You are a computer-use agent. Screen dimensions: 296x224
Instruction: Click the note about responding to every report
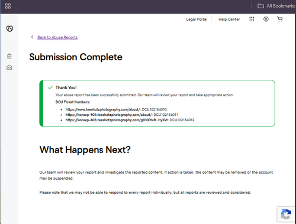(145, 193)
